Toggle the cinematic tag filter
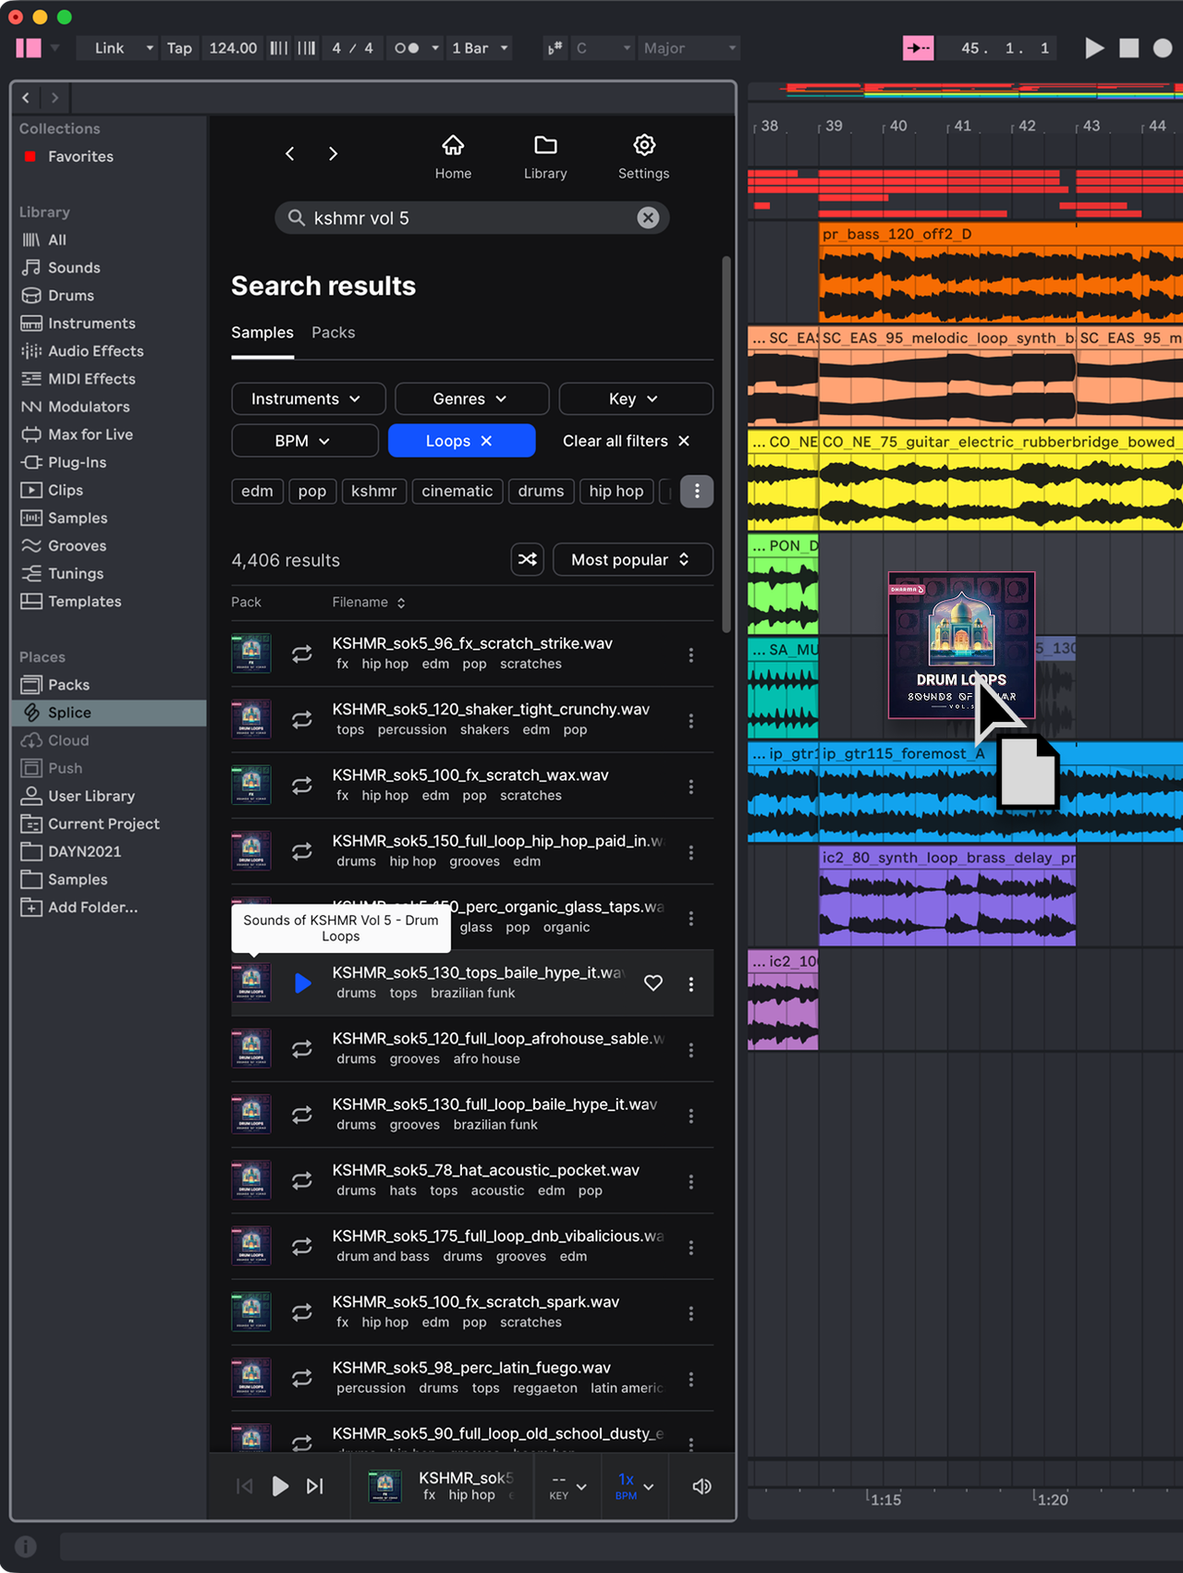Screen dimensions: 1183x1573 coord(457,491)
